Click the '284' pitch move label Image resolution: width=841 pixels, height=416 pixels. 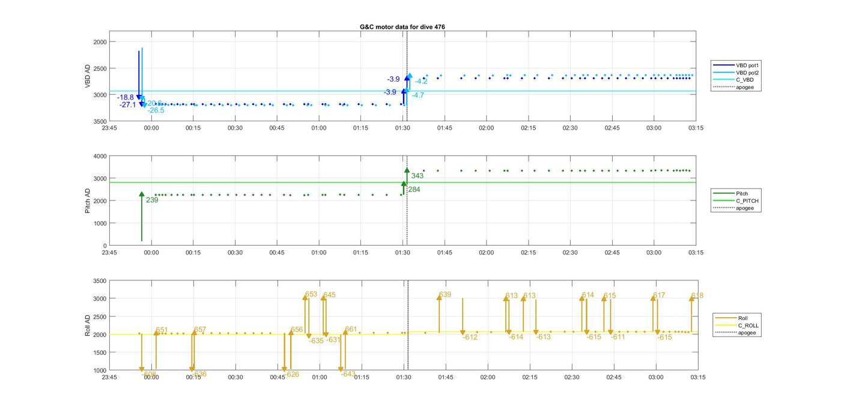[x=414, y=190]
